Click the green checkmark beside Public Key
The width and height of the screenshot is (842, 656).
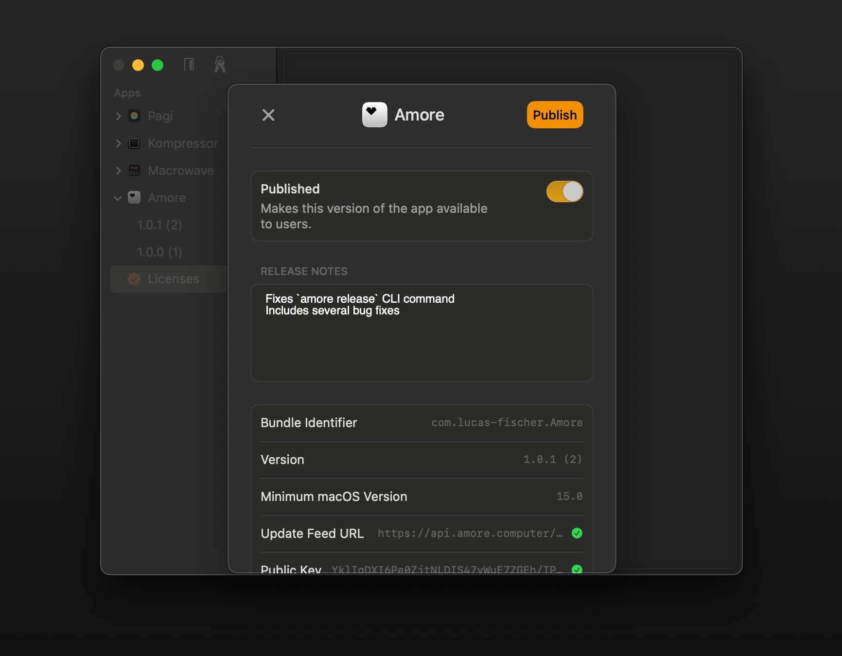click(577, 569)
